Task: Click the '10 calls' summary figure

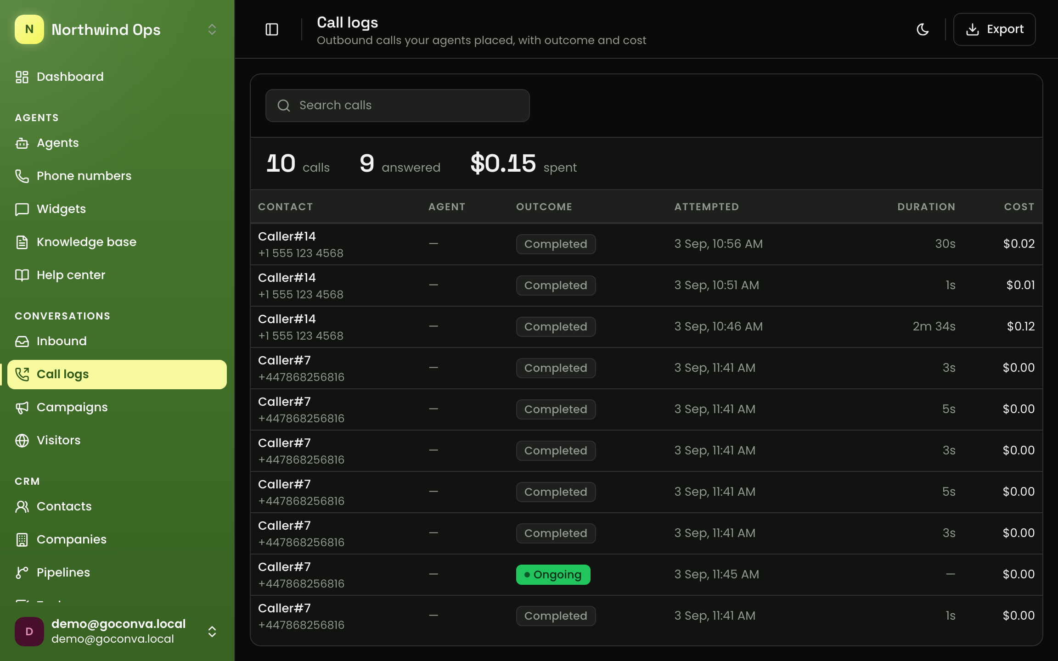Action: point(298,163)
